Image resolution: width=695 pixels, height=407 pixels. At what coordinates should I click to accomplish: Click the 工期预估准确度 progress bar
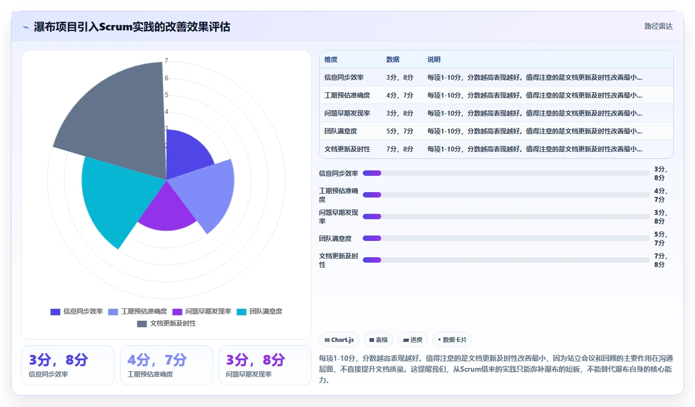pyautogui.click(x=506, y=195)
